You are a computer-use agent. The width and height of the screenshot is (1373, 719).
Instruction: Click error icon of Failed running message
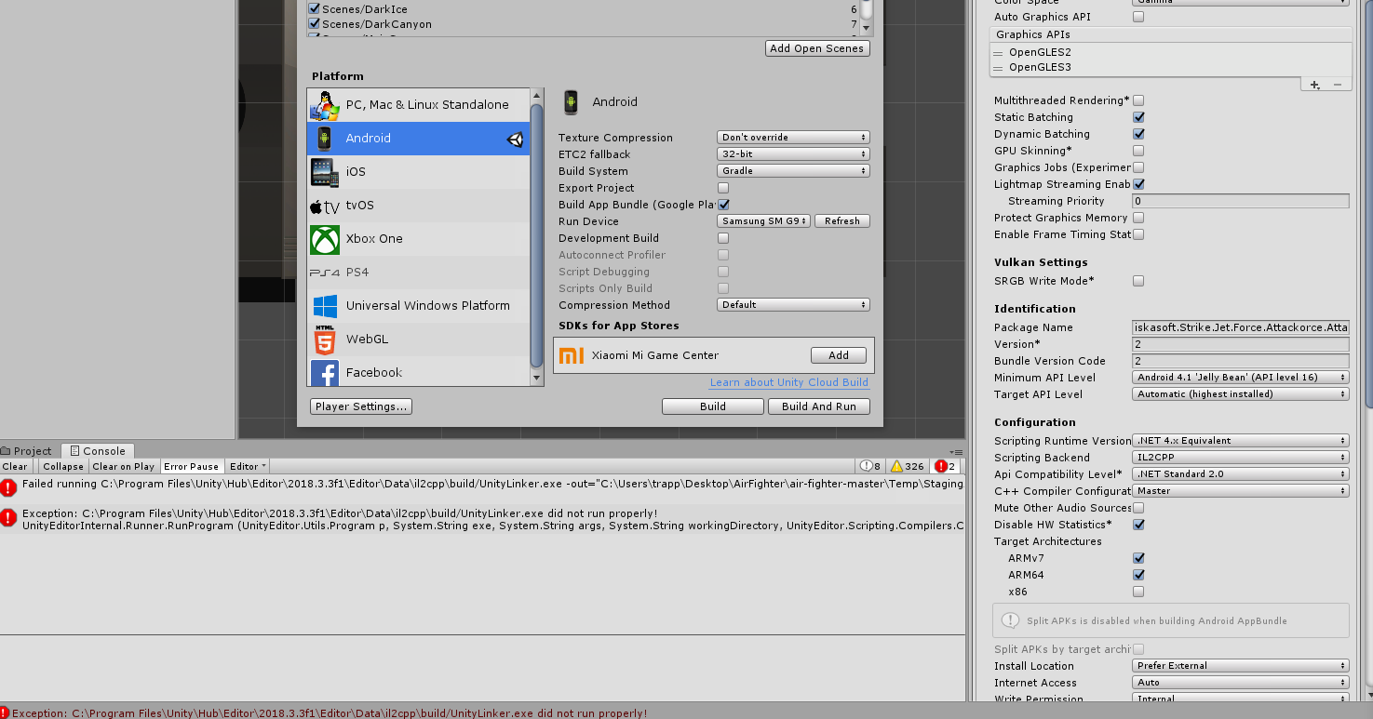point(8,486)
